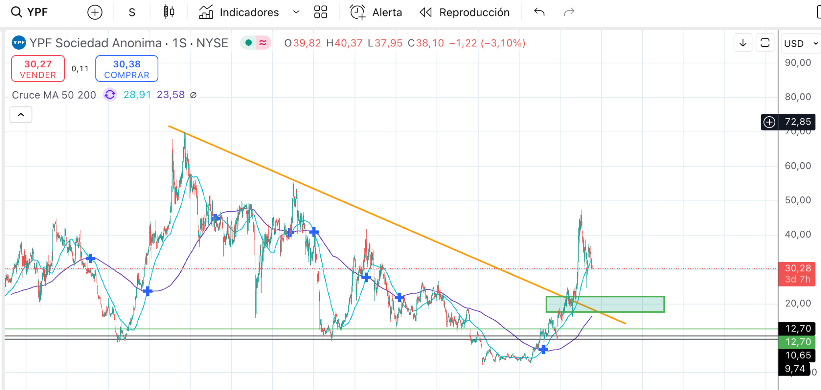Image resolution: width=821 pixels, height=390 pixels.
Task: Click the 23,58 MA value
Action: 171,95
